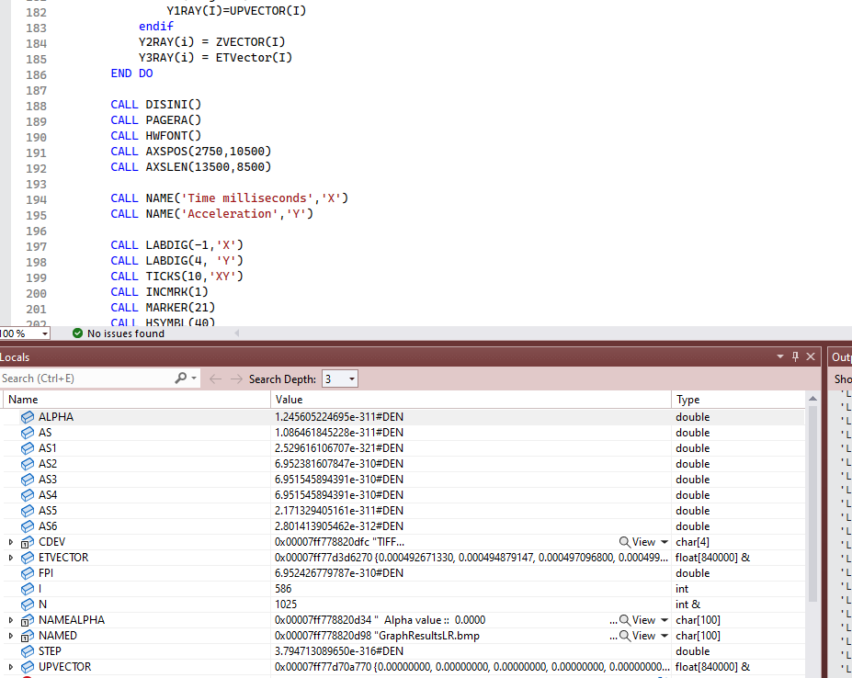Screen dimensions: 852x678
Task: Click the Locals panel title
Action: pos(15,357)
